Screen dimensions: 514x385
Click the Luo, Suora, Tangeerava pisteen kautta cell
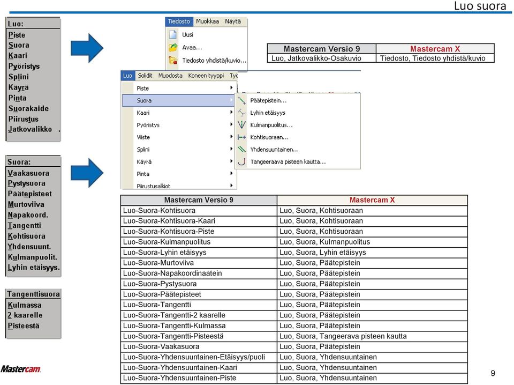[372, 336]
